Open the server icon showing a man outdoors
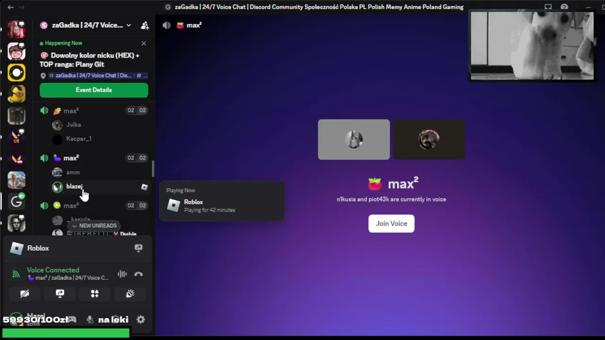This screenshot has height=340, width=605. [x=17, y=180]
